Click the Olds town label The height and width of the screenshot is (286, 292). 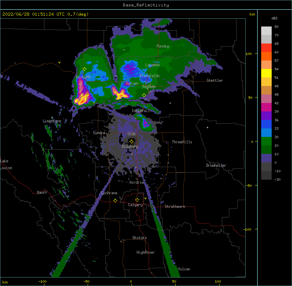click(131, 134)
